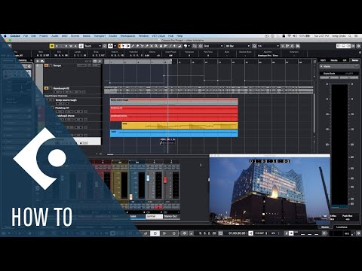Click the transport Stop button

pos(155,233)
